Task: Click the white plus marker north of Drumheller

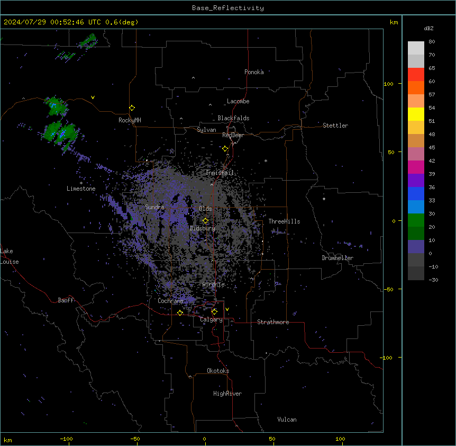Action: point(324,199)
